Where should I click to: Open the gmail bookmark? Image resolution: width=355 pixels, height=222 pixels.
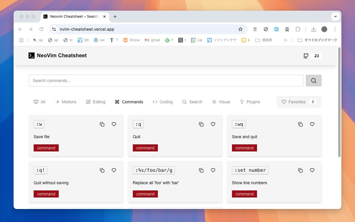coord(153,40)
